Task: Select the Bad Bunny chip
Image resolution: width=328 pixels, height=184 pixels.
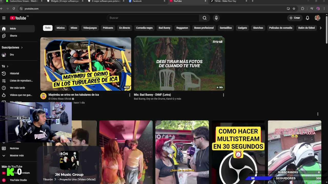Action: tap(164, 28)
